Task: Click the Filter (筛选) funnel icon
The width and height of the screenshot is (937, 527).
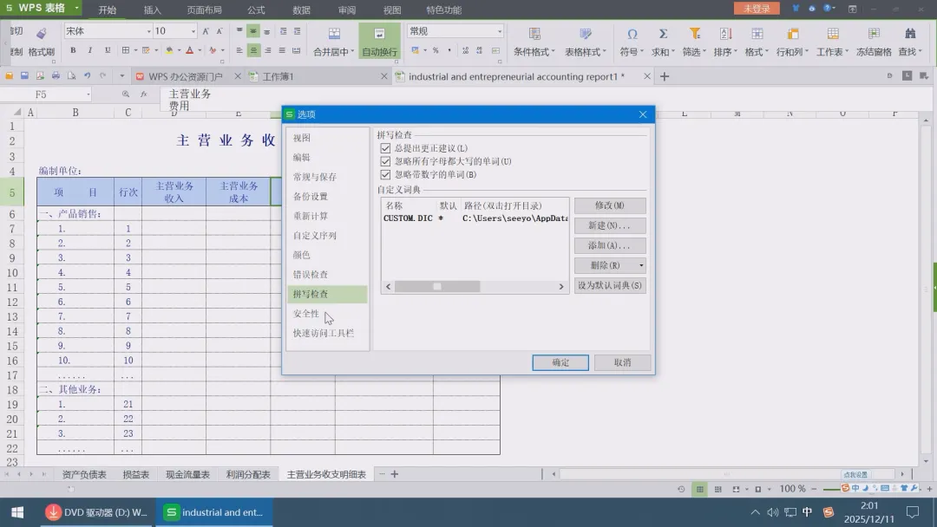Action: click(x=694, y=34)
